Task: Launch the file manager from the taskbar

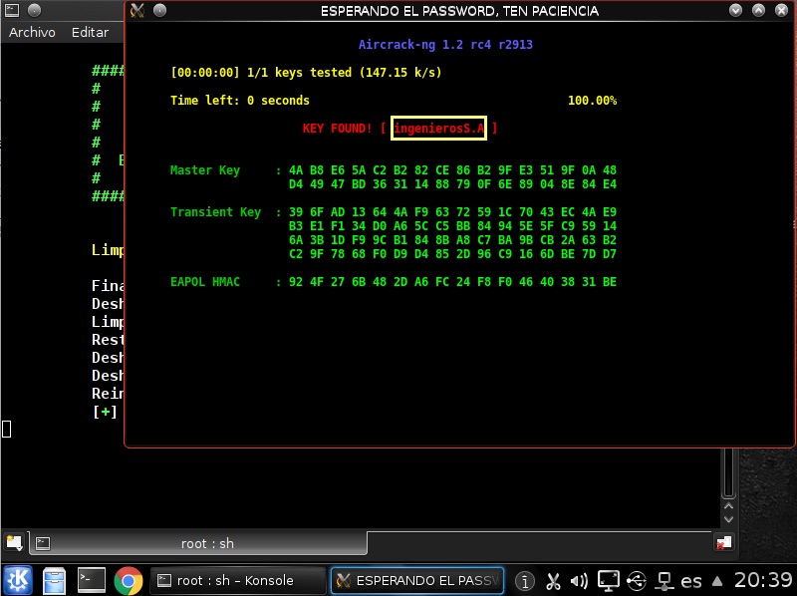Action: coord(54,580)
